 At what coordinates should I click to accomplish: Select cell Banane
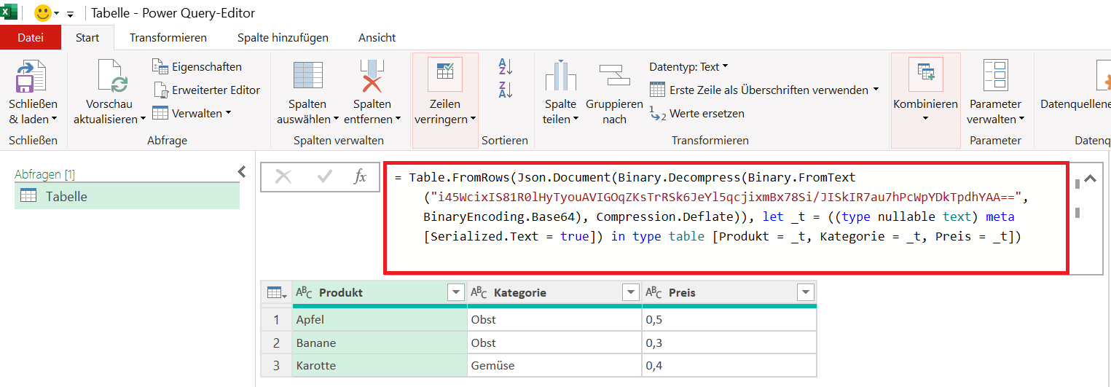click(x=380, y=343)
